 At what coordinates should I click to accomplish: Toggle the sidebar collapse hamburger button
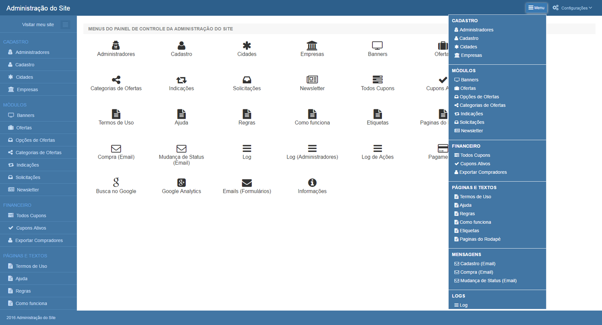(65, 25)
